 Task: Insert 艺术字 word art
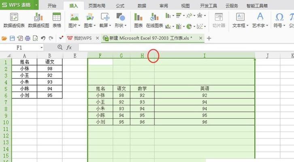point(260,17)
